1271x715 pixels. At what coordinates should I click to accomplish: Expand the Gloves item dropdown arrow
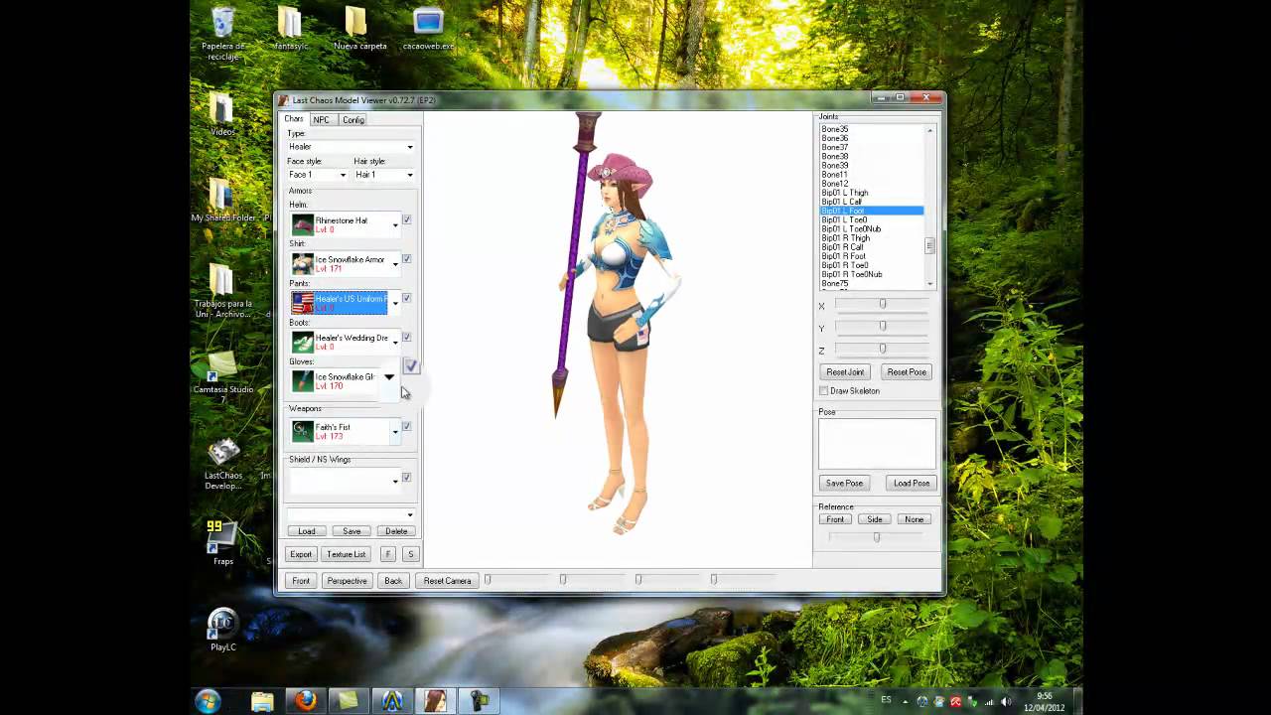pyautogui.click(x=388, y=377)
